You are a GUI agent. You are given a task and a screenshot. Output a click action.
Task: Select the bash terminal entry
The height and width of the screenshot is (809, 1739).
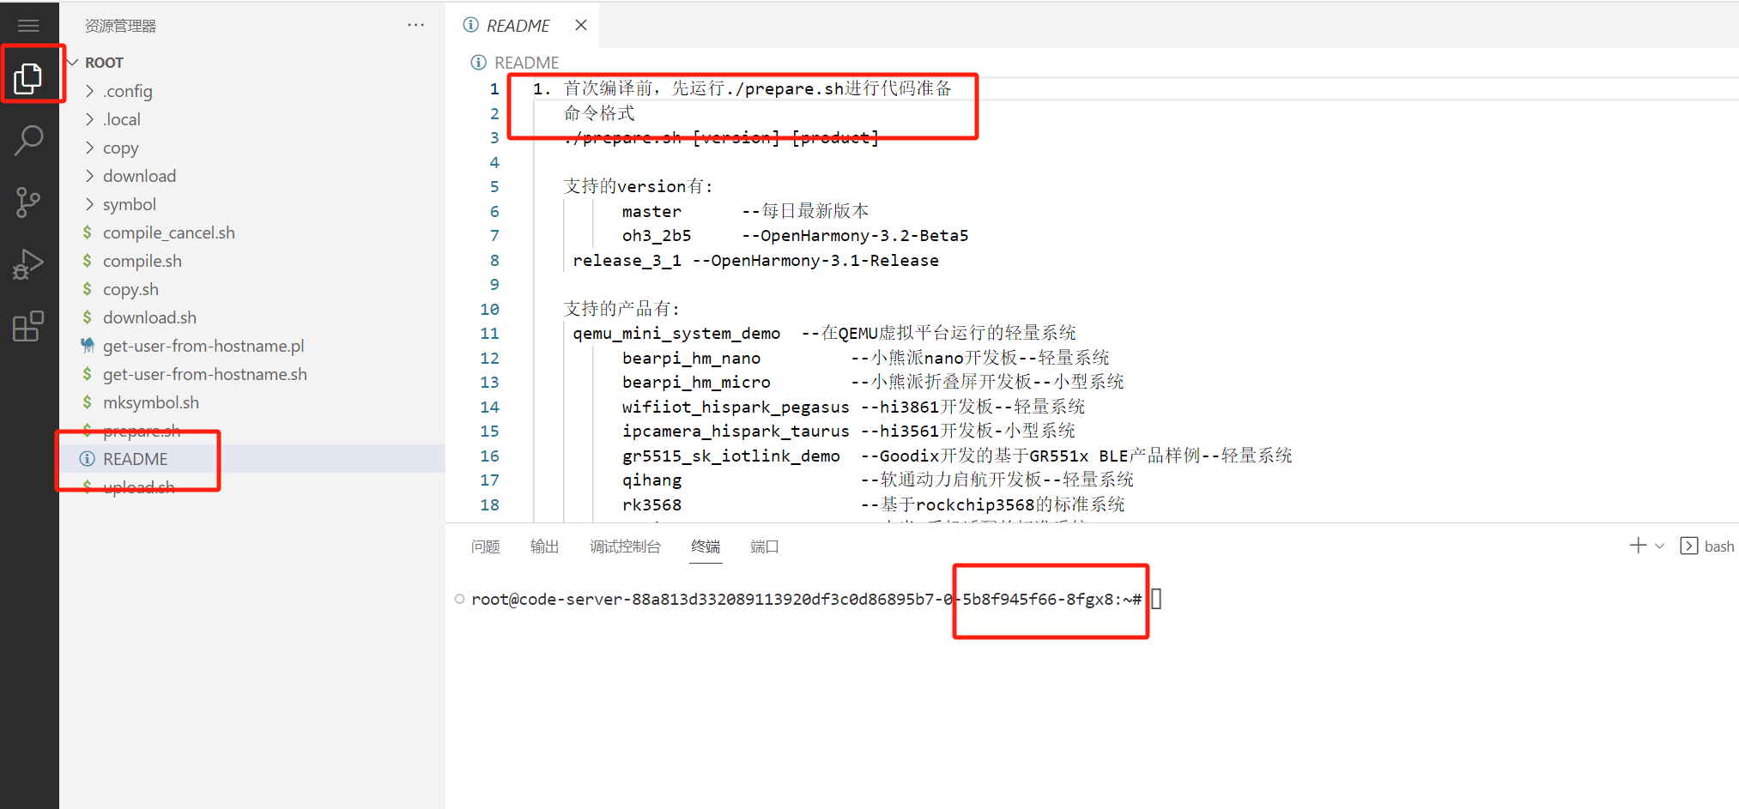click(1707, 546)
